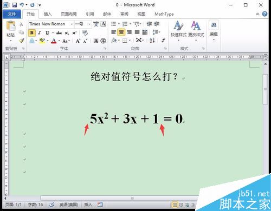Click the Phonetic Guide icon
The height and width of the screenshot is (211, 271).
[96, 24]
